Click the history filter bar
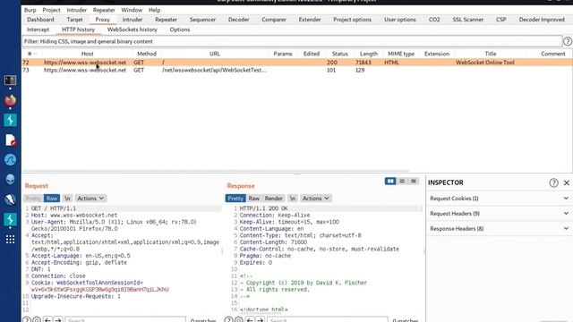Screen dimensions: 573x322 click(x=292, y=41)
